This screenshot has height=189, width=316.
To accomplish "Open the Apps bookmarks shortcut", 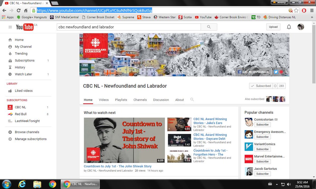I will (8, 17).
